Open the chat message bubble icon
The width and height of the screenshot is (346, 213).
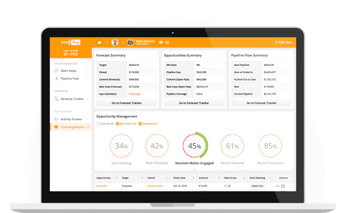click(x=161, y=42)
